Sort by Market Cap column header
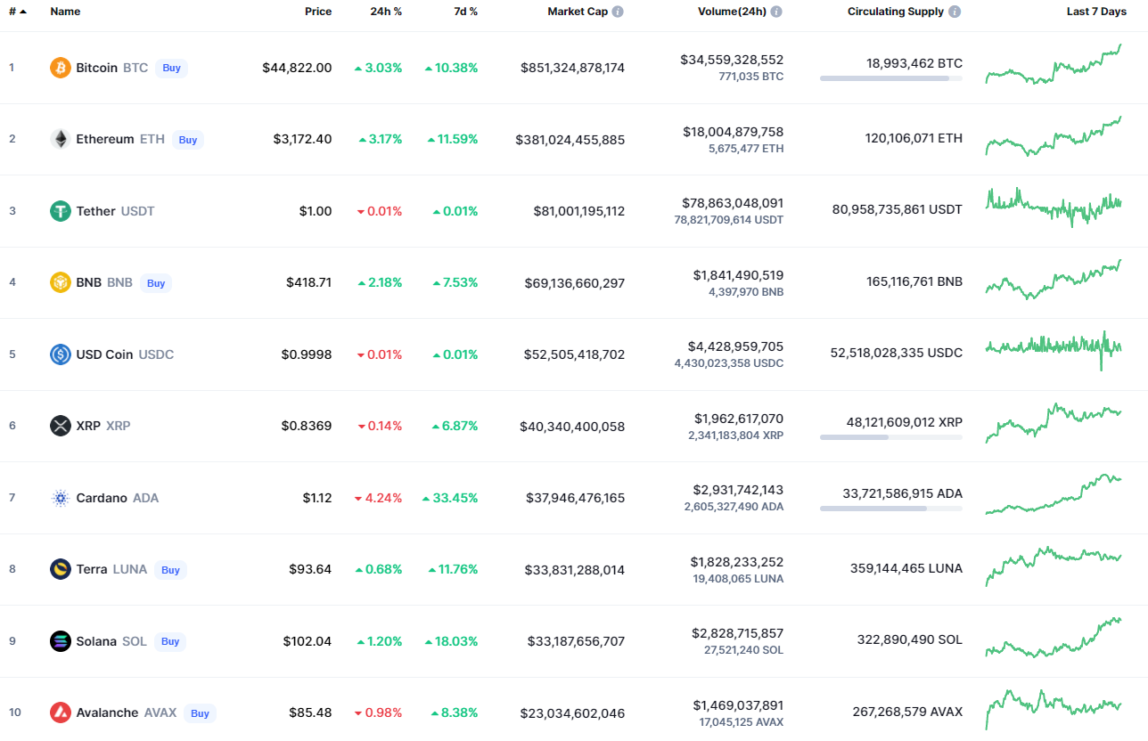 (577, 12)
